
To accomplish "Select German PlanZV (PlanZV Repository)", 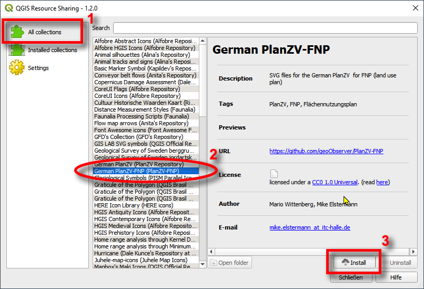I will (x=146, y=164).
